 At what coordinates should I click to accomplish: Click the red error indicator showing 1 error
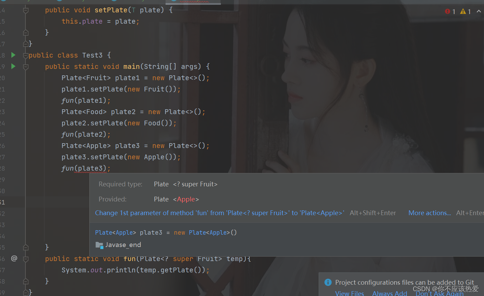[447, 11]
